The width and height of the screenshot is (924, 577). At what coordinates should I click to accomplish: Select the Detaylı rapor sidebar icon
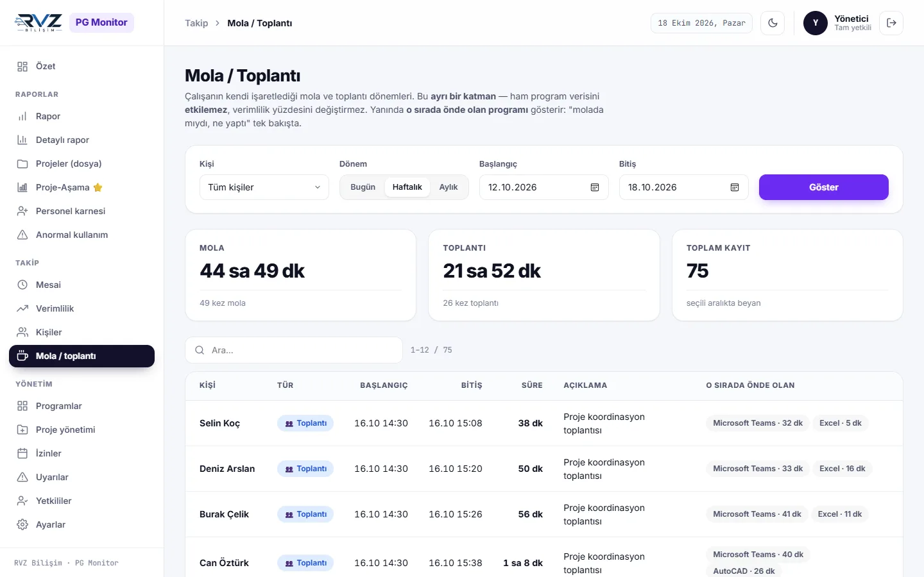click(22, 140)
